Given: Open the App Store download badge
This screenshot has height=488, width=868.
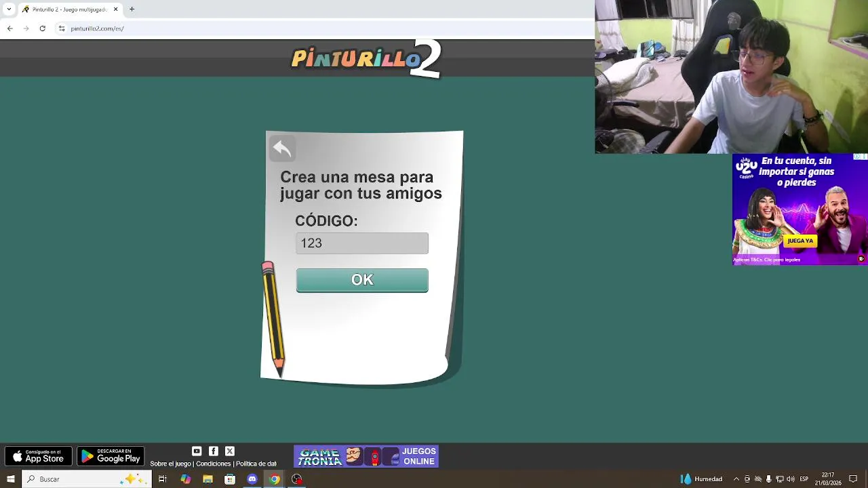Looking at the screenshot, I should tap(39, 456).
